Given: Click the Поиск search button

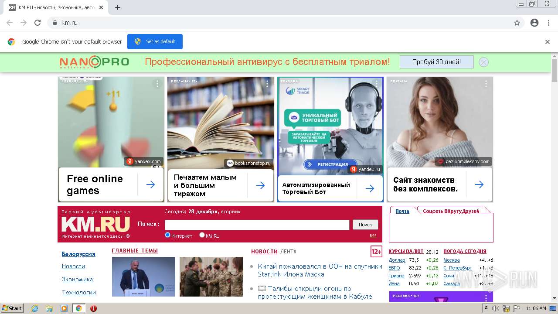Looking at the screenshot, I should tap(365, 225).
